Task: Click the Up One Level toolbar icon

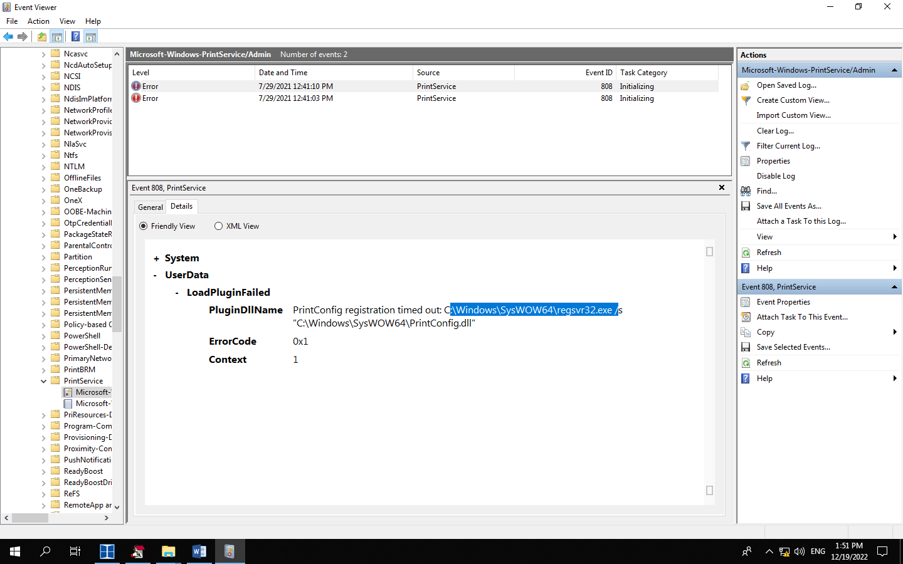Action: tap(42, 37)
